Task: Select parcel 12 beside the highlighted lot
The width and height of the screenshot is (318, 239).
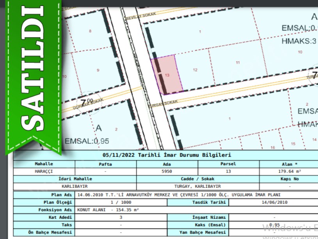Action: tap(195, 70)
